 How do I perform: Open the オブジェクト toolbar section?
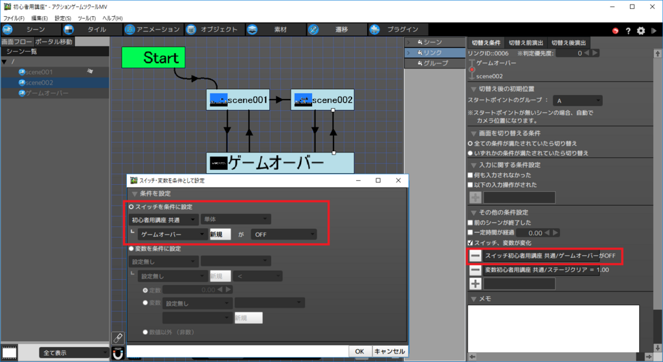214,30
